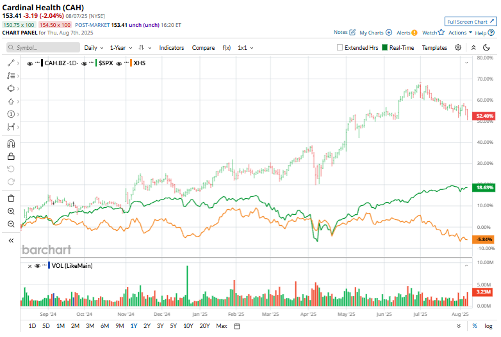Toggle percent scale mode
Image resolution: width=501 pixels, height=337 pixels.
click(475, 326)
